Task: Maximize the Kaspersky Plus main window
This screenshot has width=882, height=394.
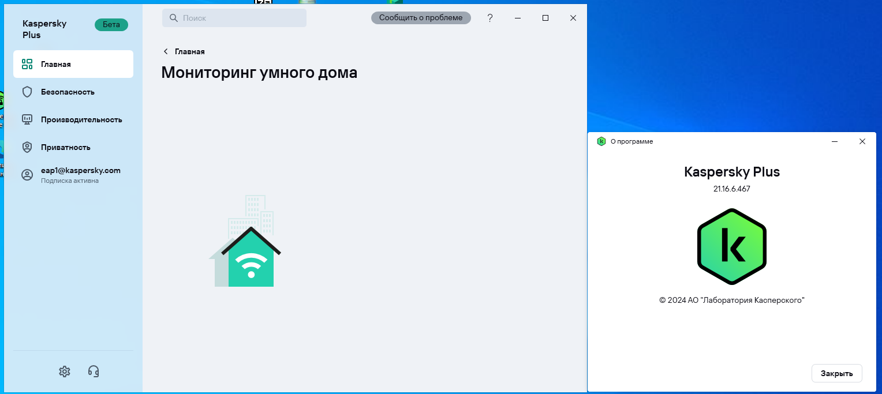Action: point(545,18)
